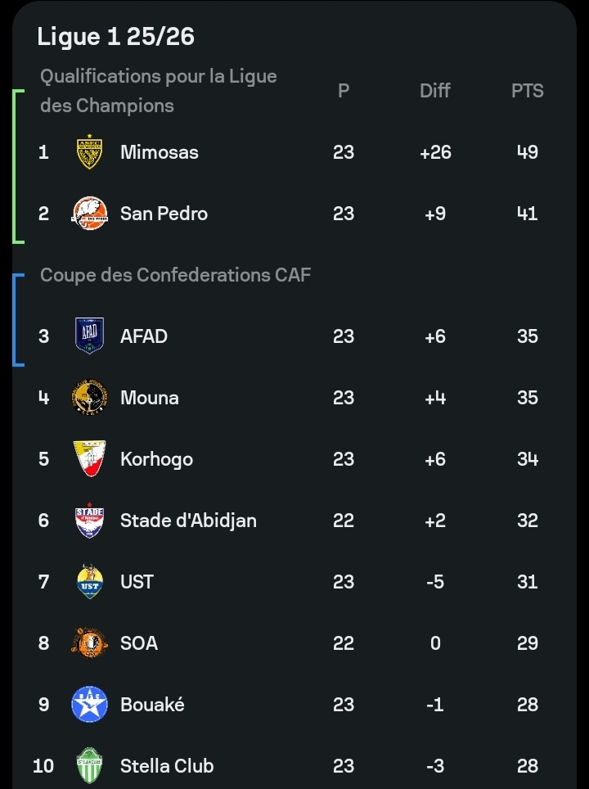The width and height of the screenshot is (589, 789).
Task: Click the UST team badge
Action: [x=89, y=582]
